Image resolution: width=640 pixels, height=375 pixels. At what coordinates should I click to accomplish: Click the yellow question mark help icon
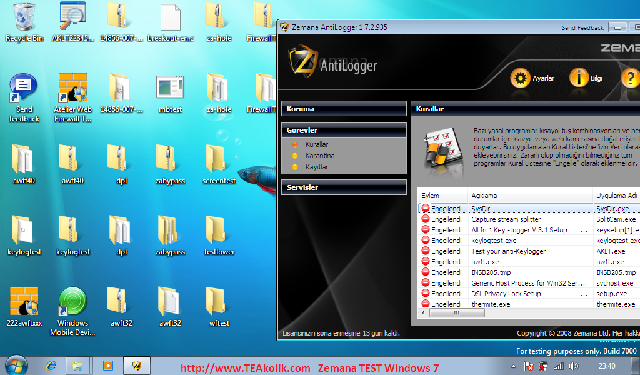[630, 77]
